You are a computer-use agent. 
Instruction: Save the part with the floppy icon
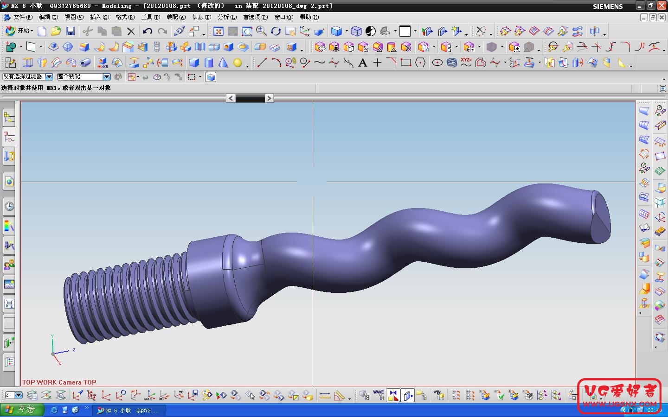(x=71, y=31)
